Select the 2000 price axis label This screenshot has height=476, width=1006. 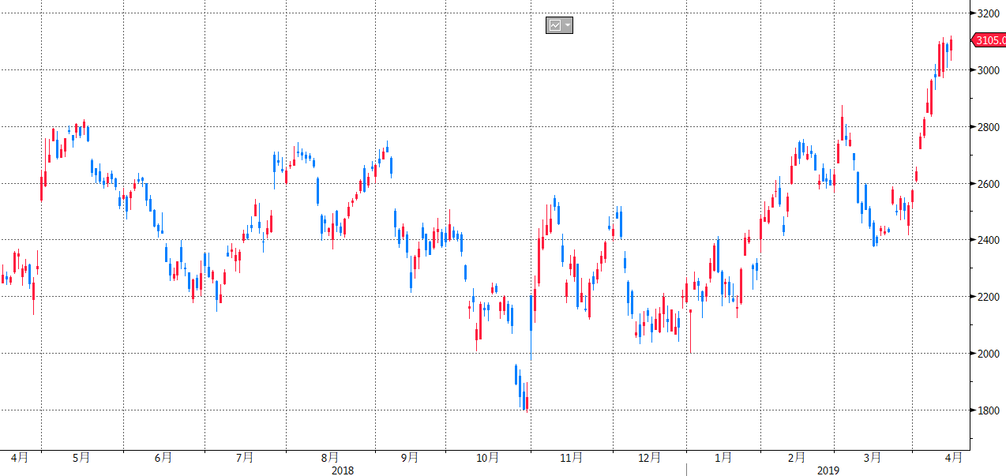[989, 354]
